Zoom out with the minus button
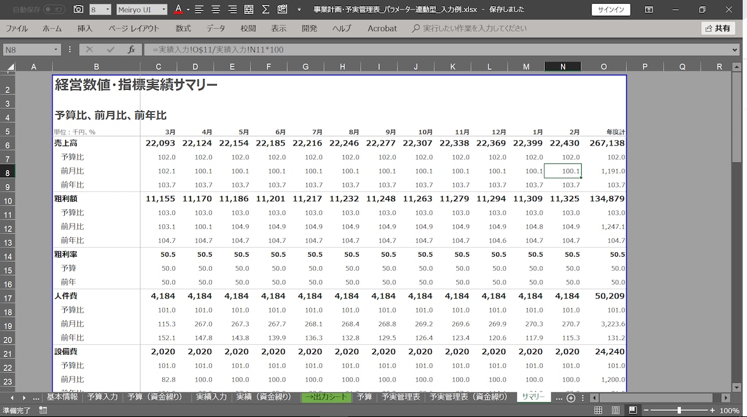747x417 pixels. click(x=647, y=410)
